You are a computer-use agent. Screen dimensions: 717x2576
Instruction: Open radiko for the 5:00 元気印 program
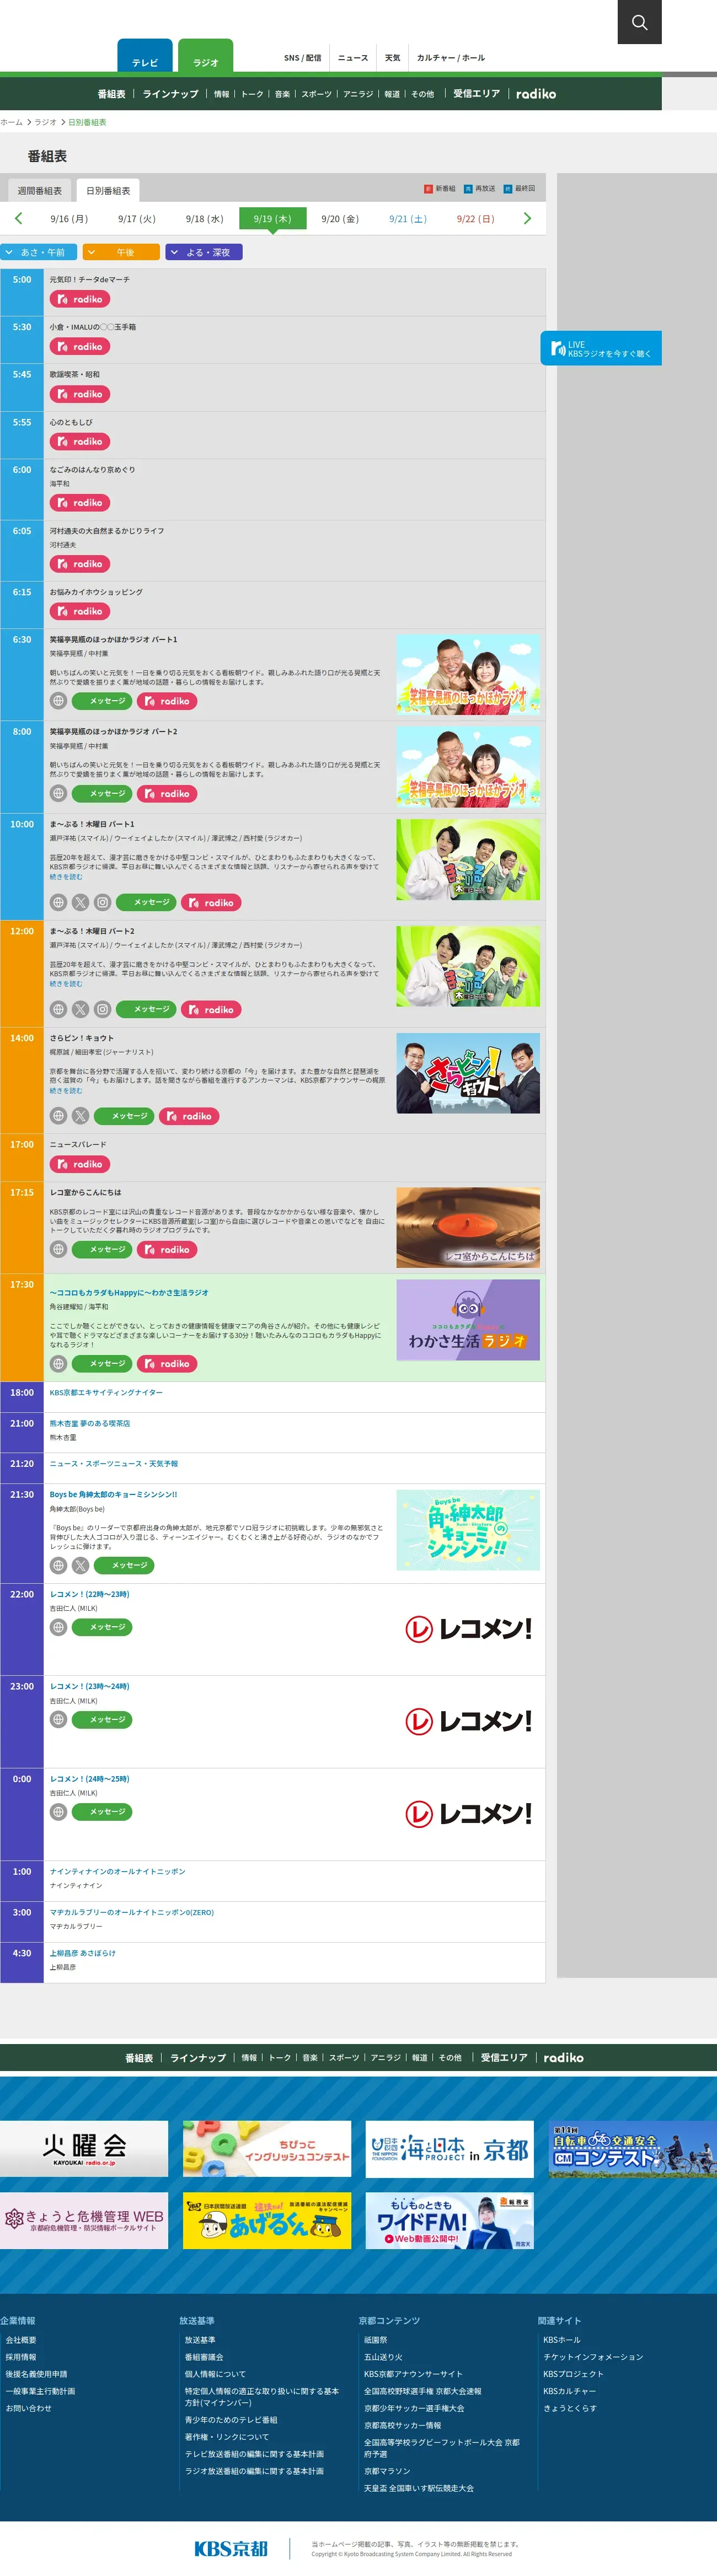click(x=80, y=299)
